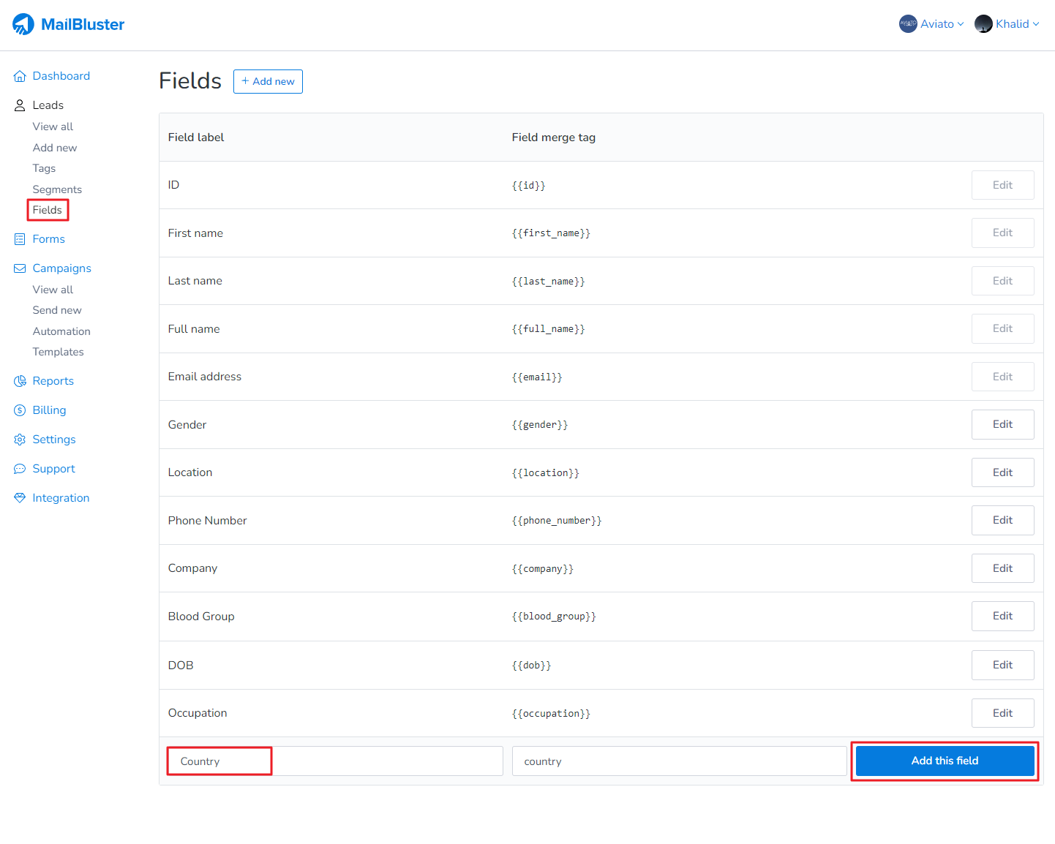Edit the Gender field

(1002, 424)
